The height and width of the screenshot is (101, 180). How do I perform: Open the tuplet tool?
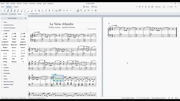point(78,11)
